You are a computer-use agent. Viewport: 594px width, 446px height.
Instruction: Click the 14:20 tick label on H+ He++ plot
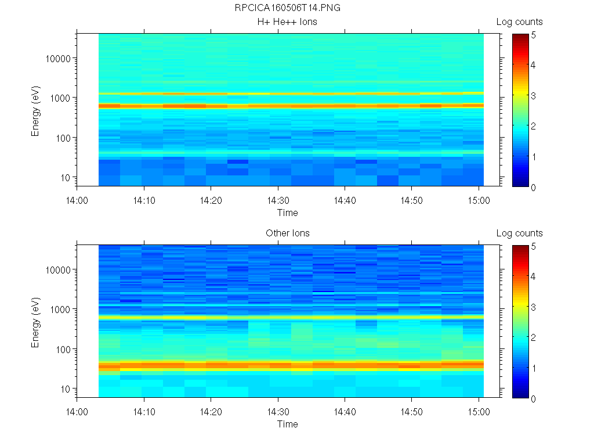click(x=211, y=200)
